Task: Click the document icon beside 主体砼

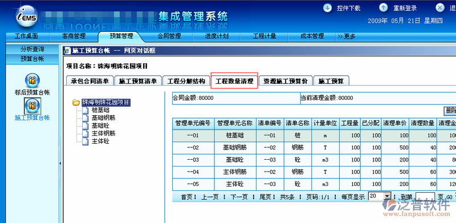Action: point(85,141)
